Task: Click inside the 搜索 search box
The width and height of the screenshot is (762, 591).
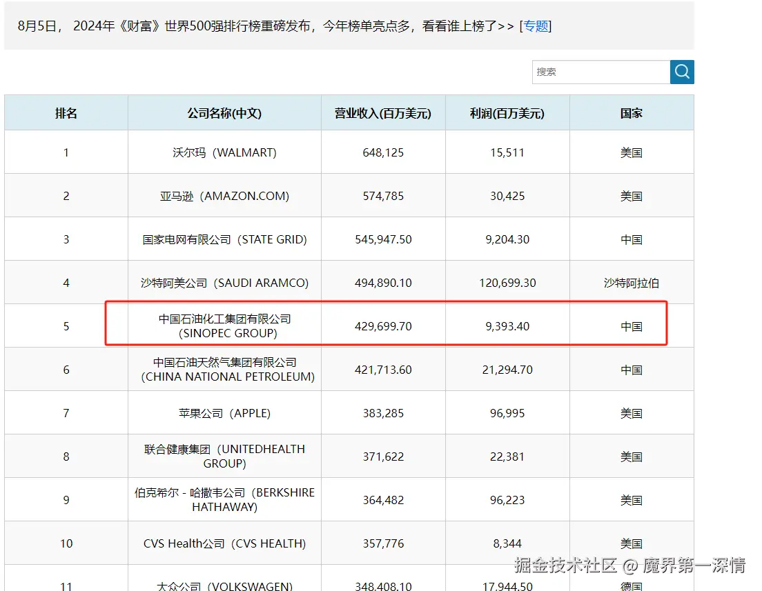Action: point(600,72)
